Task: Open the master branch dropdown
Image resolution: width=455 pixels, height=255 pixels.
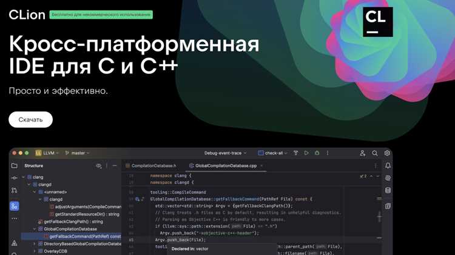Action: click(x=78, y=153)
